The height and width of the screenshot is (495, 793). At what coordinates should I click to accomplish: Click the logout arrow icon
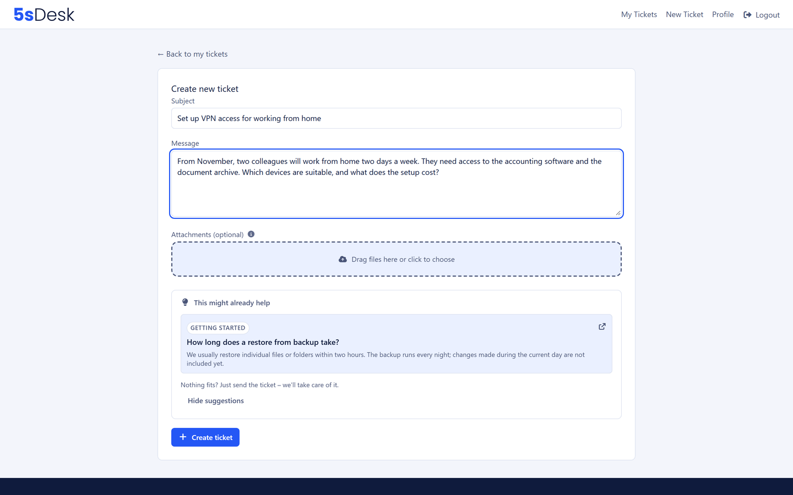pos(747,15)
